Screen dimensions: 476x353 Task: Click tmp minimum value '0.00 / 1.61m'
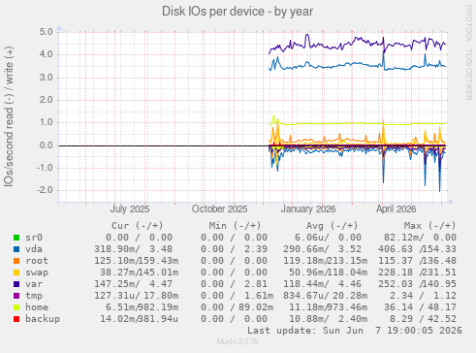pyautogui.click(x=237, y=296)
